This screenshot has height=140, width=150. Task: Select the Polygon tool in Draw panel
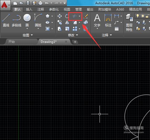point(48,16)
